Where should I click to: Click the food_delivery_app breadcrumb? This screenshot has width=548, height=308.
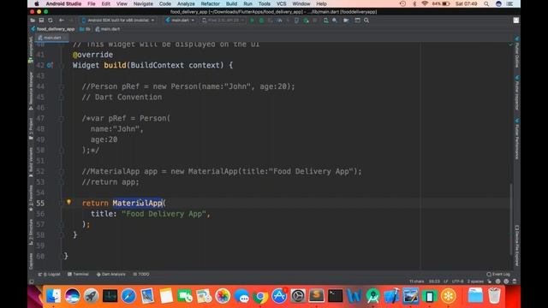pos(53,29)
